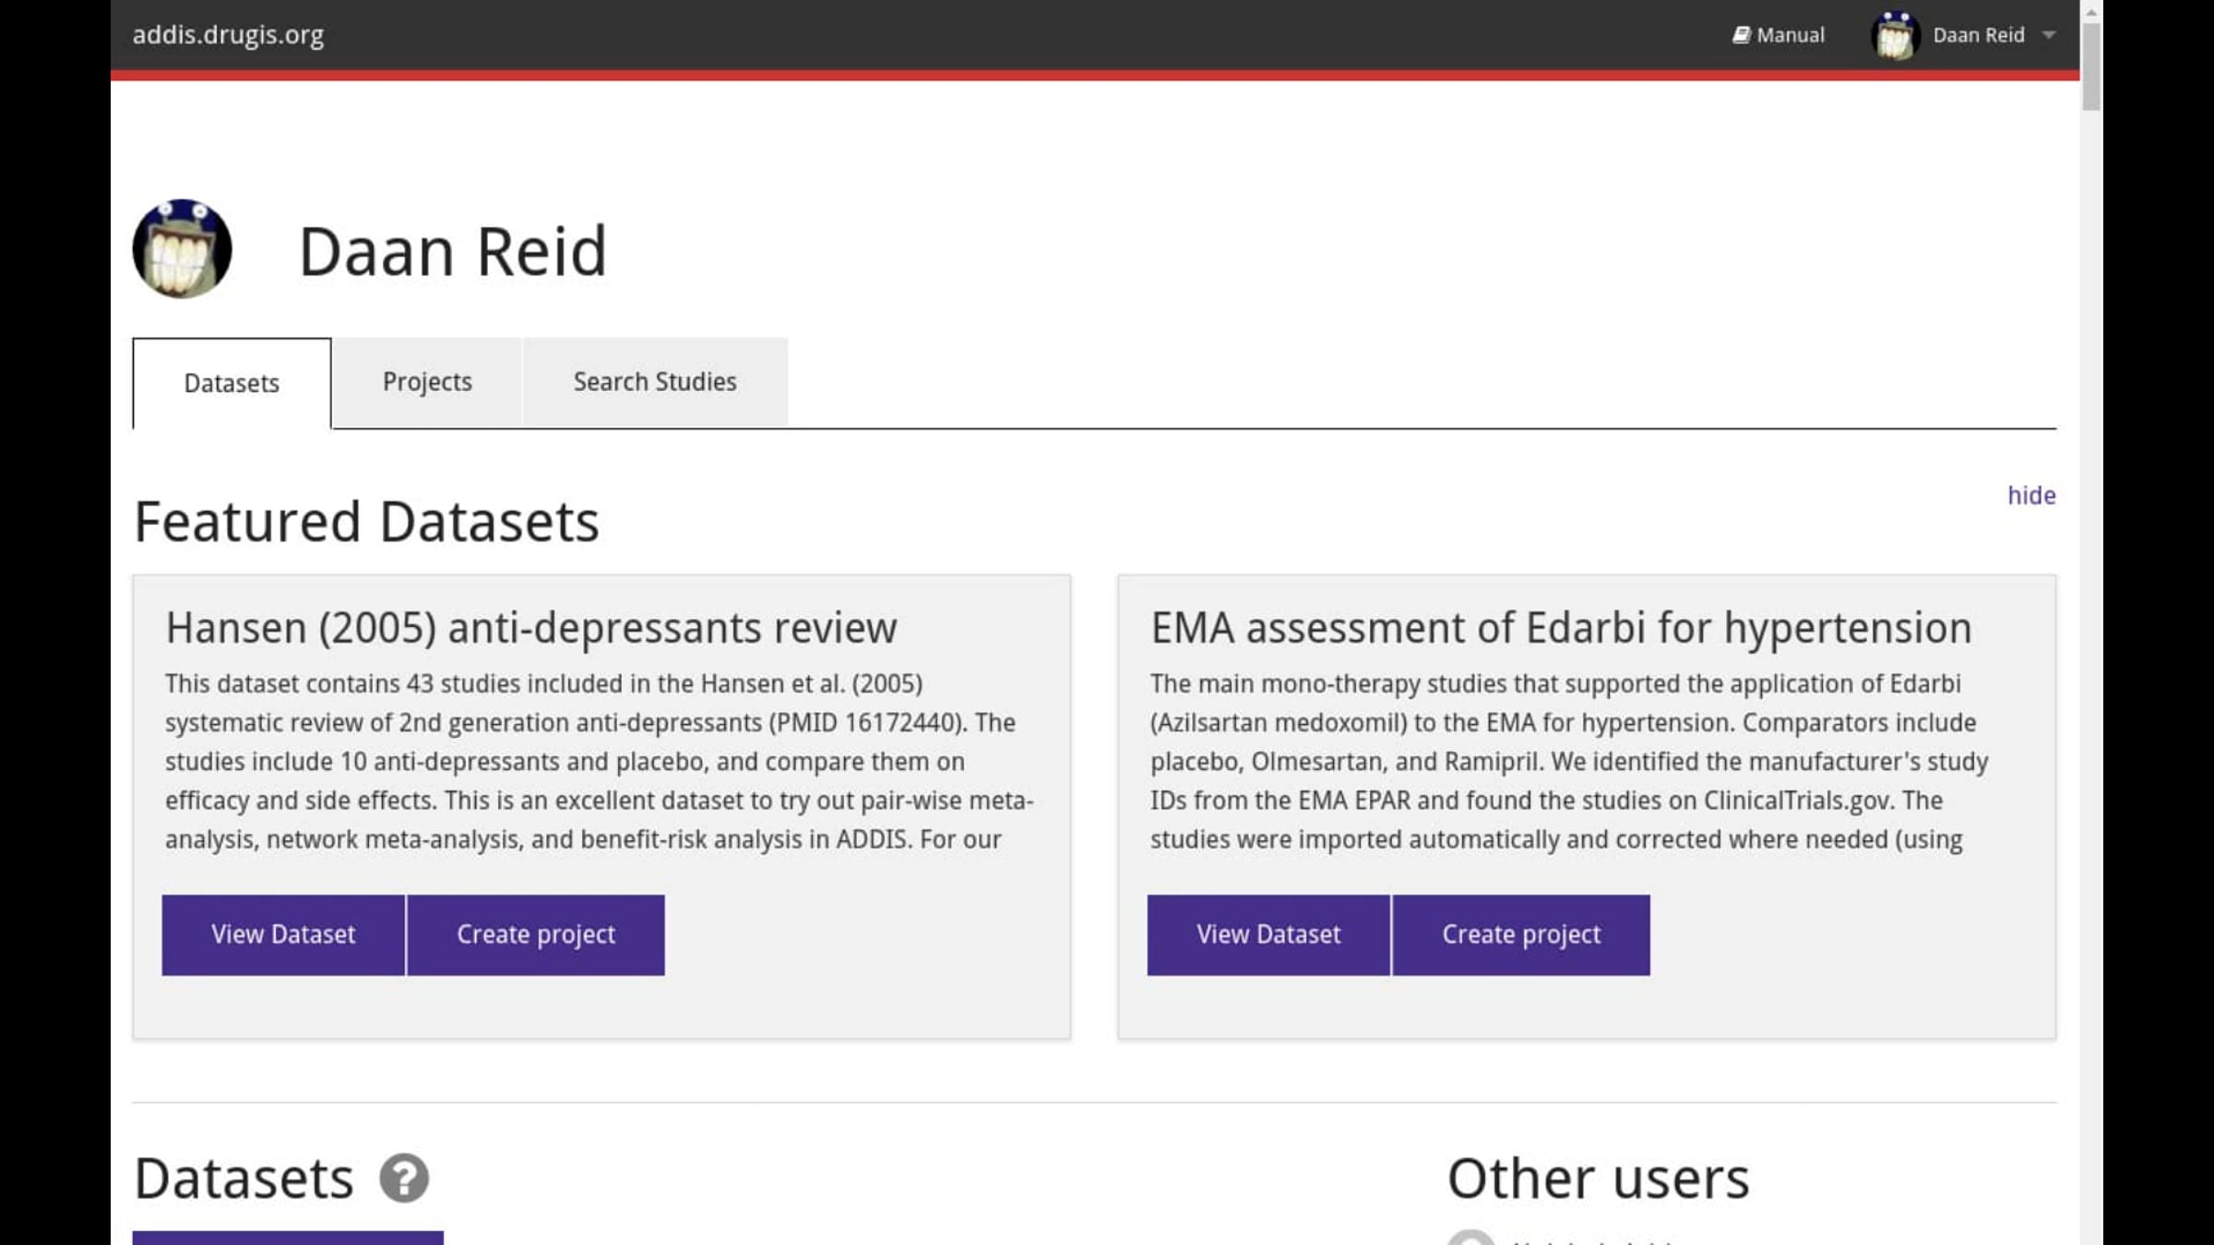2214x1245 pixels.
Task: Create project from EMA Edarbi dataset
Action: [x=1521, y=934]
